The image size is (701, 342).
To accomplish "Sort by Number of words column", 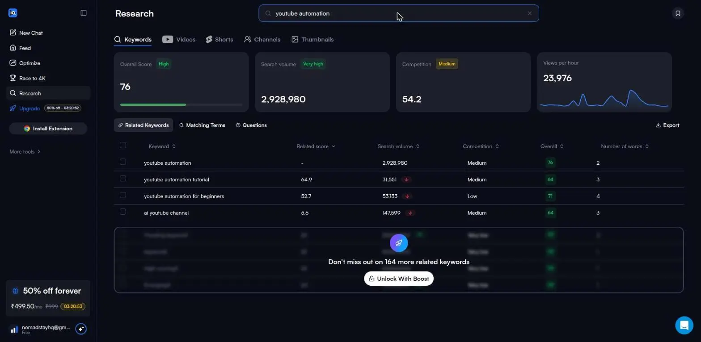I will 625,146.
